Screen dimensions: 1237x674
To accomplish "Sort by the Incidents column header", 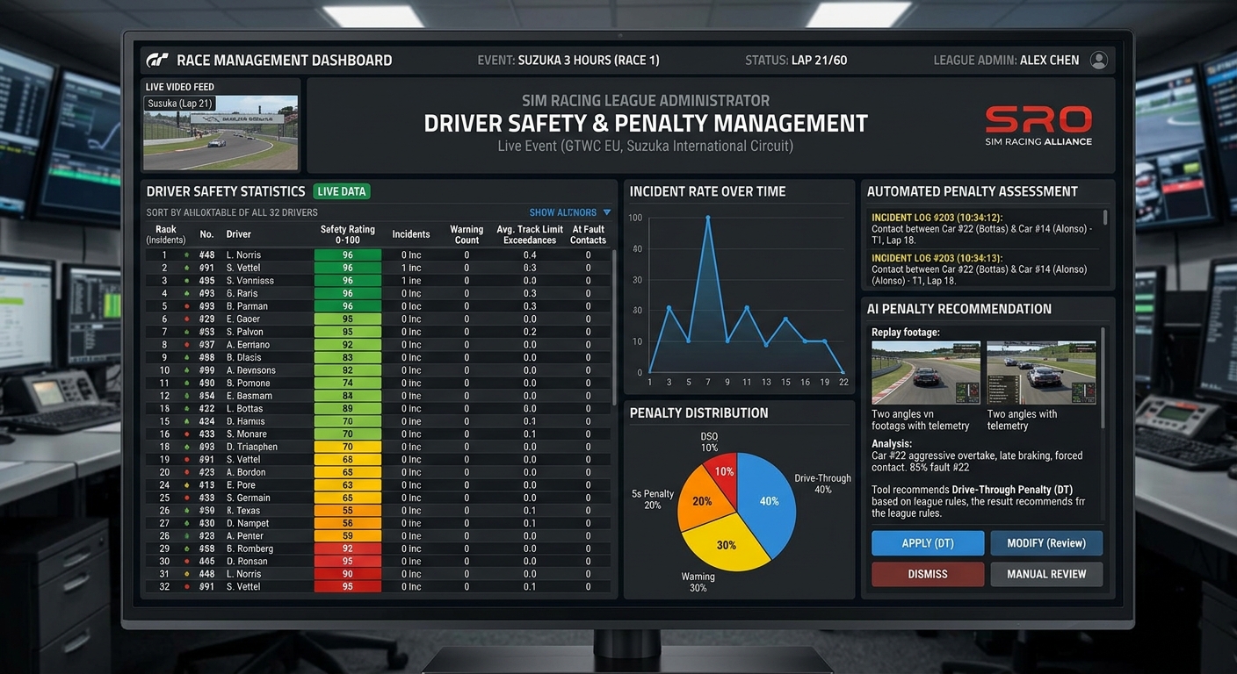I will tap(411, 234).
